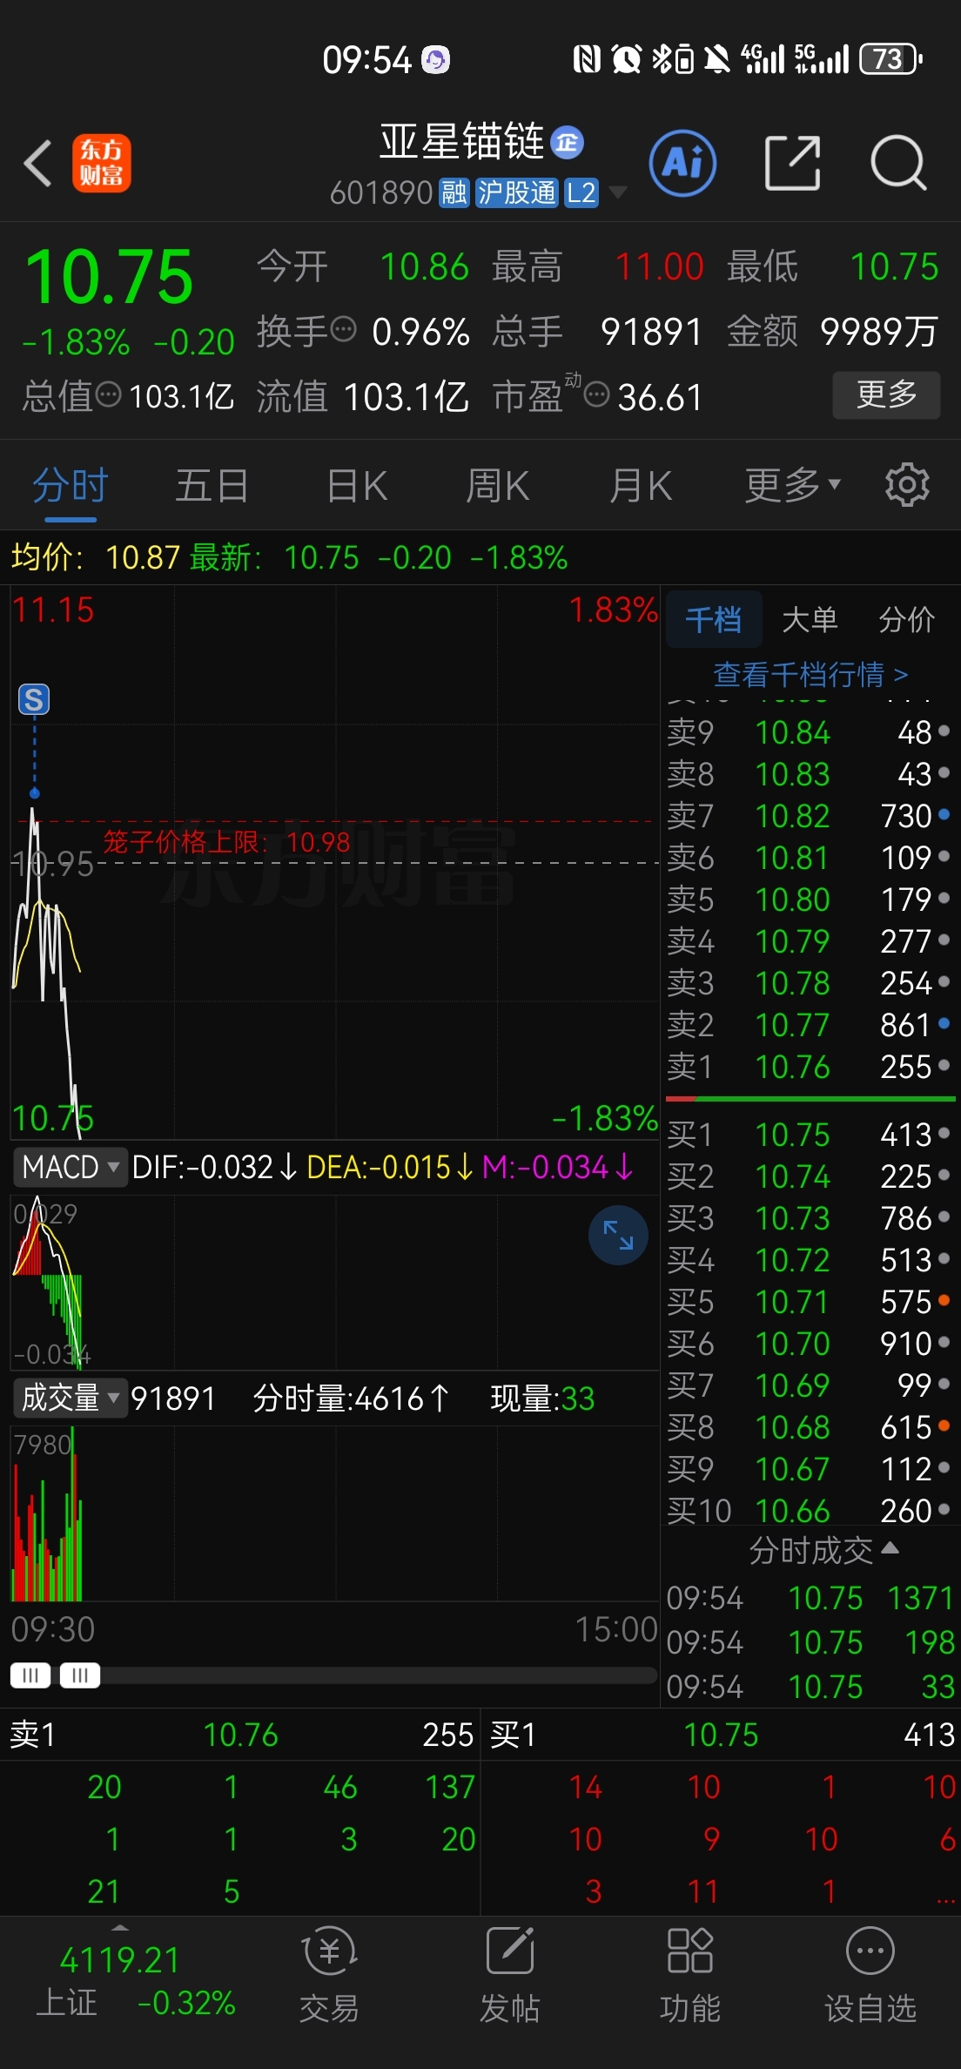The width and height of the screenshot is (961, 2069).
Task: Tap the L2 level badge
Action: tap(581, 192)
